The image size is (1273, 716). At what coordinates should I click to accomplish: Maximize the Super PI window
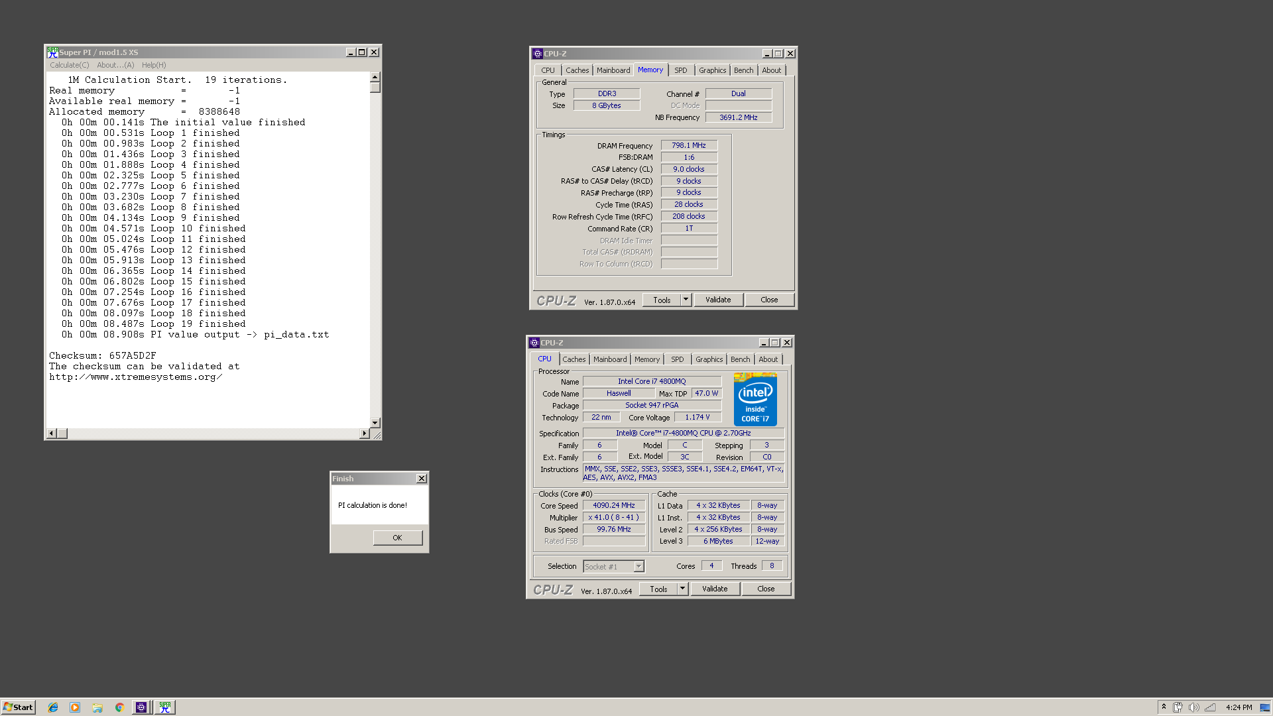coord(362,52)
